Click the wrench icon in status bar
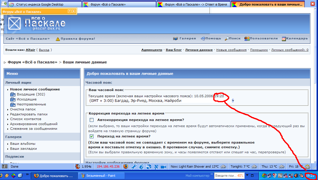Image resolution: width=318 pixels, height=180 pixels. (x=133, y=167)
